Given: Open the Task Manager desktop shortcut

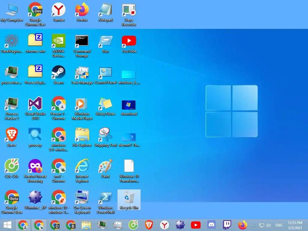Looking at the screenshot, I should point(82,75).
